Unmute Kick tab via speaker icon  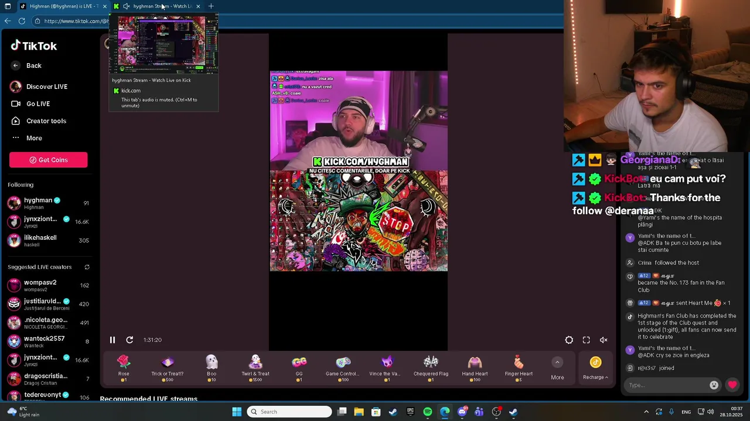pos(126,6)
